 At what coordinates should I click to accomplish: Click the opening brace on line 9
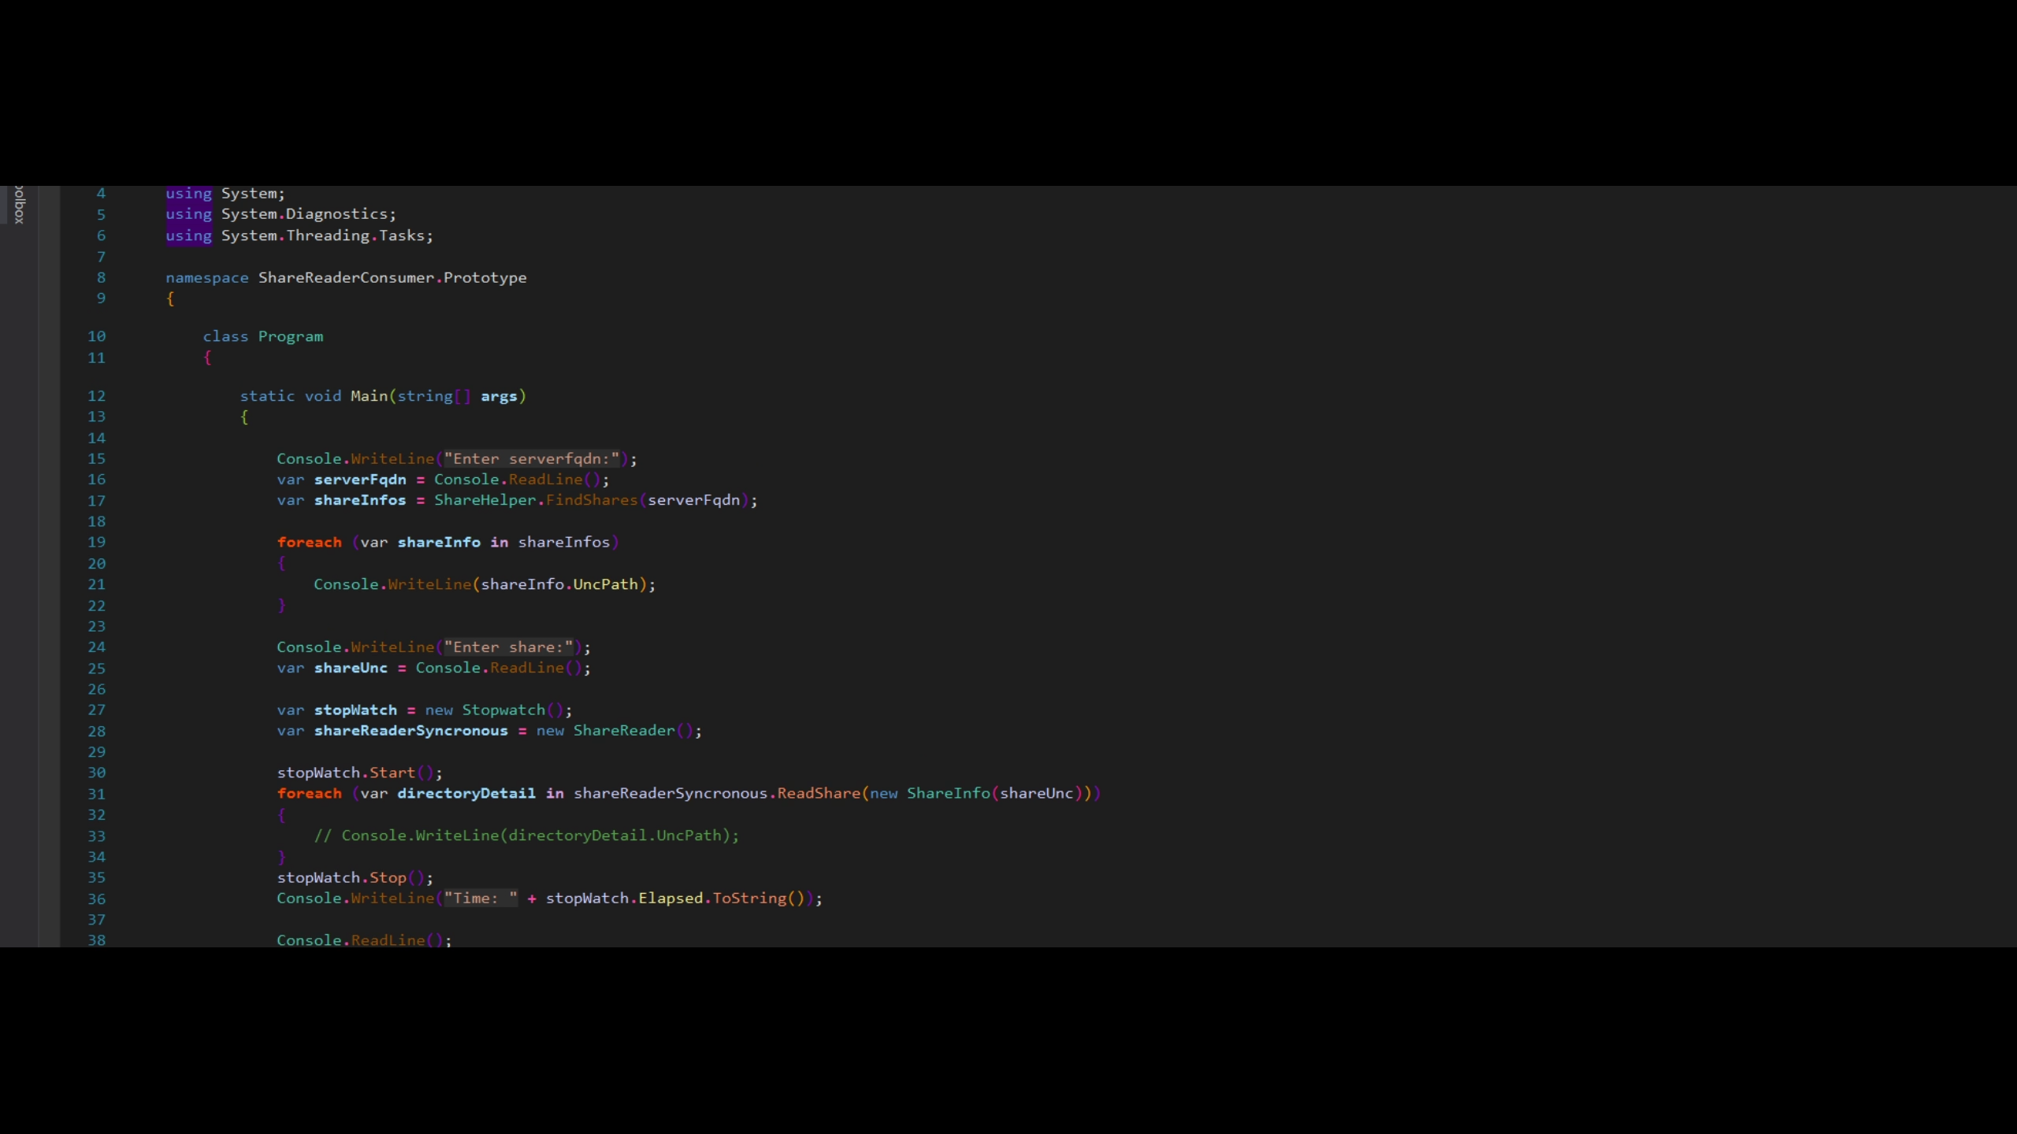pos(170,299)
